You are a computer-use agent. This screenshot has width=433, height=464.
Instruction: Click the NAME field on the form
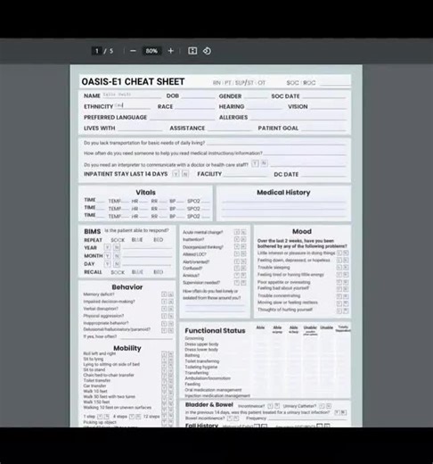click(132, 95)
